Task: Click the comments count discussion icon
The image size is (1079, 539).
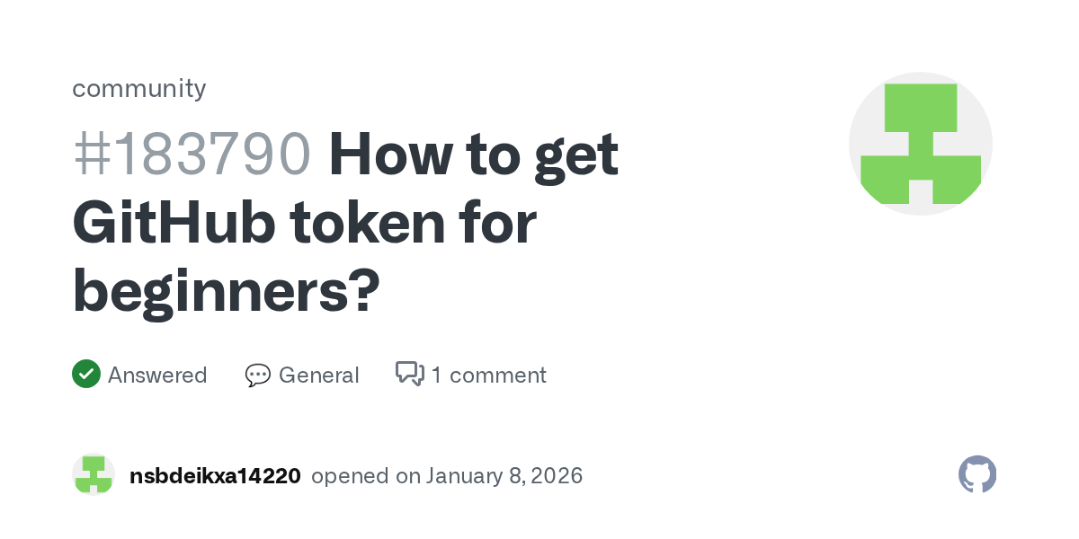Action: (x=409, y=374)
